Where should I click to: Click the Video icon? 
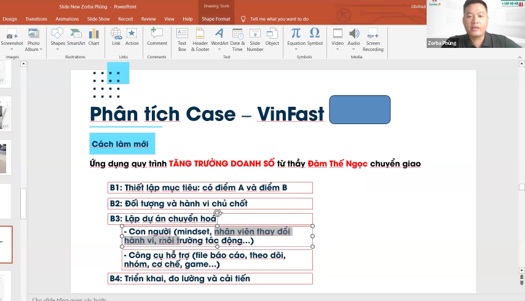tap(337, 33)
